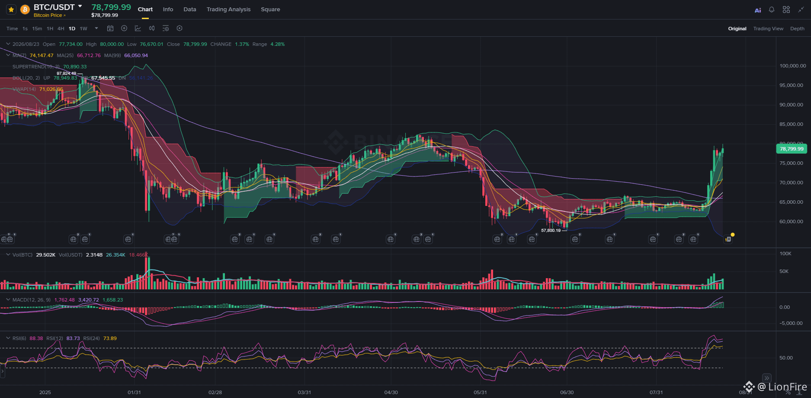Click the 100,000.00 level on the price axis

(x=792, y=66)
